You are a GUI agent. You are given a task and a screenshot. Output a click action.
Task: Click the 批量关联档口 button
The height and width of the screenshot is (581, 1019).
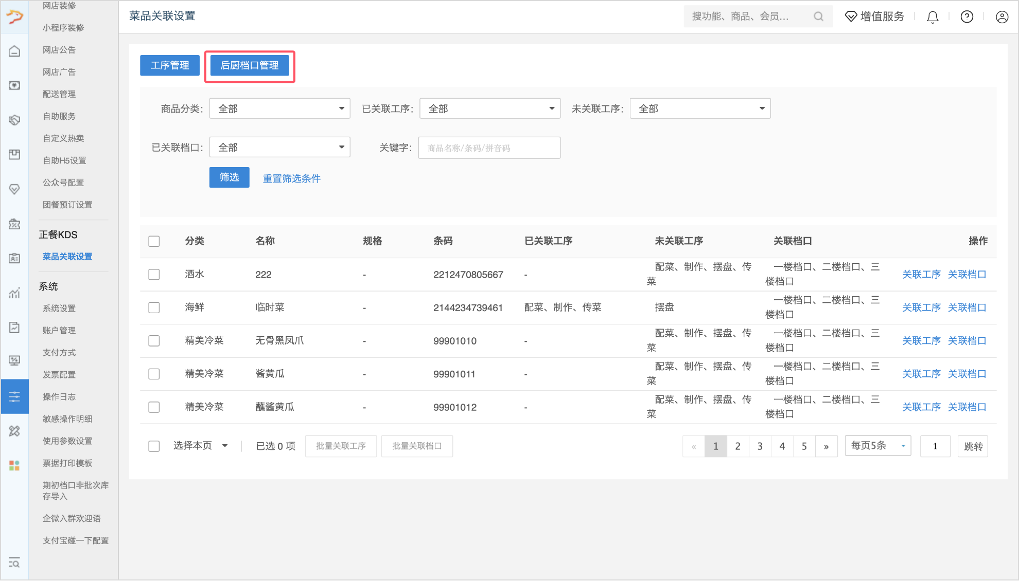coord(417,446)
